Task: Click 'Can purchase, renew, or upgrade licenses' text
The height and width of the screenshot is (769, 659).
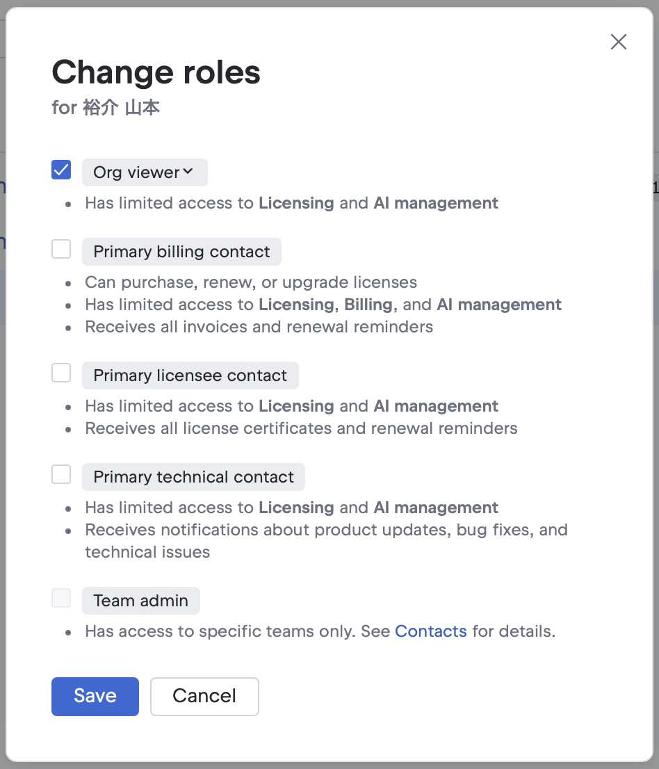Action: tap(250, 282)
